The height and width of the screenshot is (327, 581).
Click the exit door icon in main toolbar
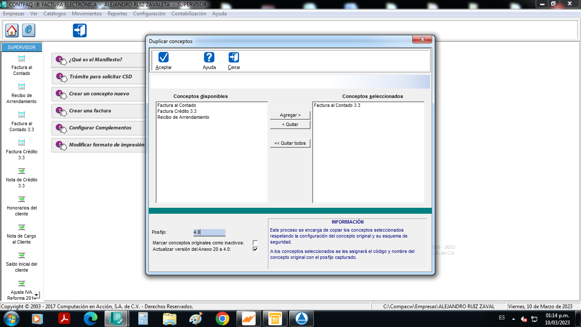(80, 30)
